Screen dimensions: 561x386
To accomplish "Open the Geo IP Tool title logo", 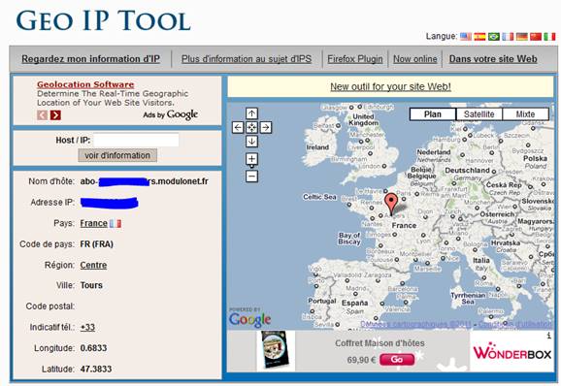I will pos(104,20).
